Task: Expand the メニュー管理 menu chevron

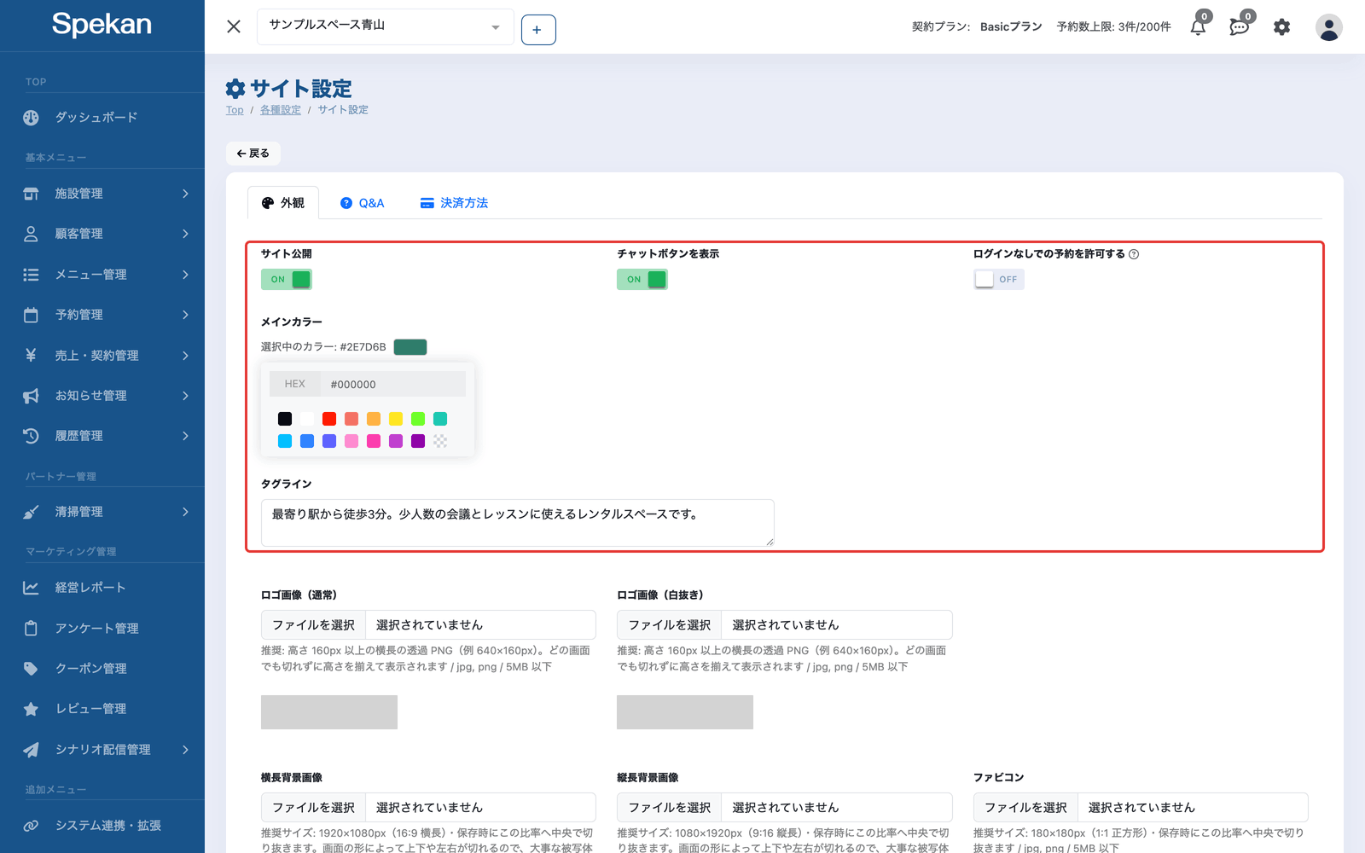Action: click(x=185, y=275)
